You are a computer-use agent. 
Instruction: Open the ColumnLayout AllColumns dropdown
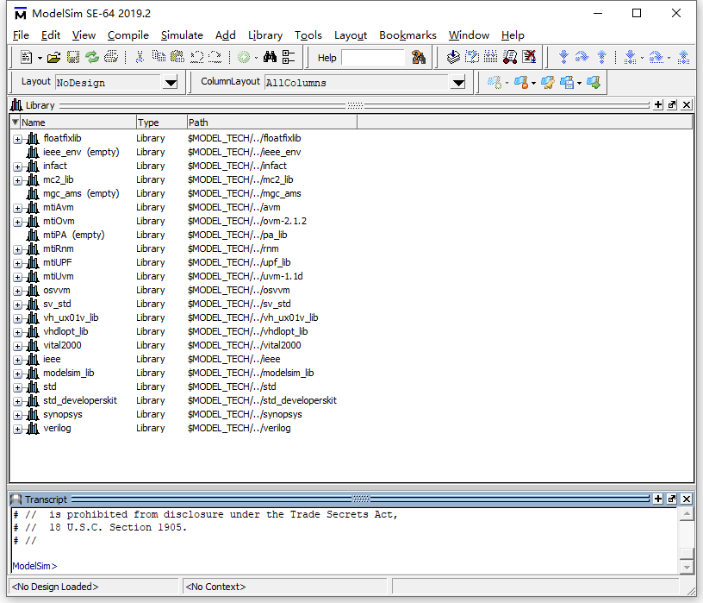click(x=457, y=83)
